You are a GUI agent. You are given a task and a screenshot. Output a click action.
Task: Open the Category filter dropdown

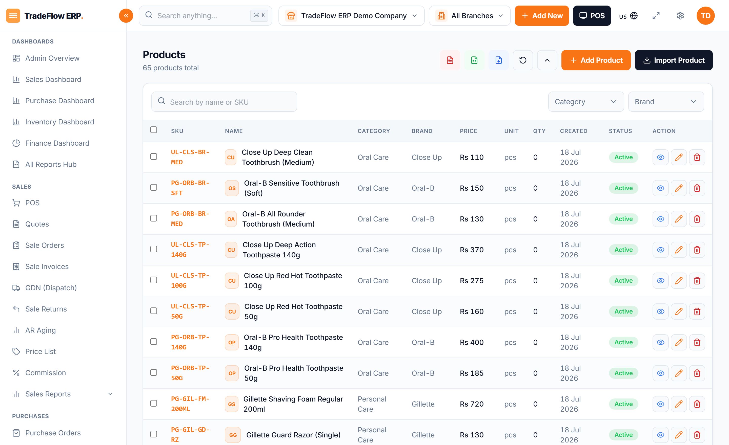click(586, 102)
